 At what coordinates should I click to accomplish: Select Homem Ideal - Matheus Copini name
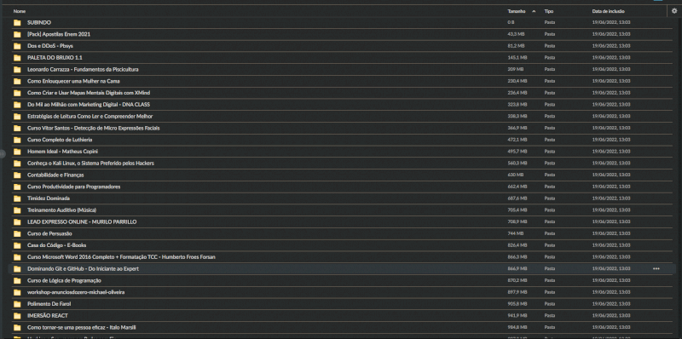(x=62, y=152)
